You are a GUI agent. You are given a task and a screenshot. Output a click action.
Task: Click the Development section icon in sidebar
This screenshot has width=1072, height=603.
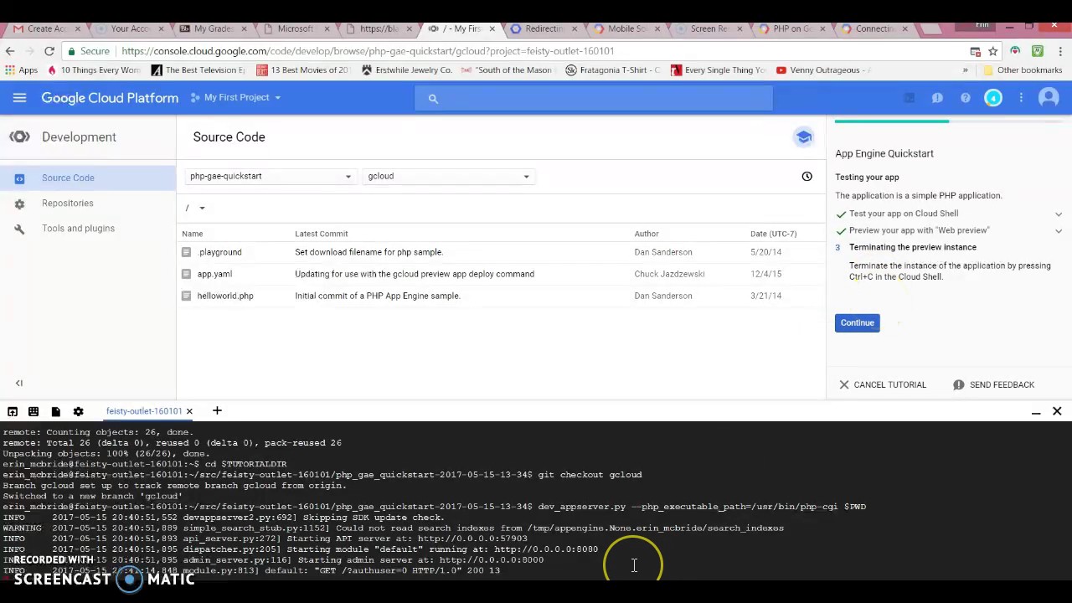(19, 137)
